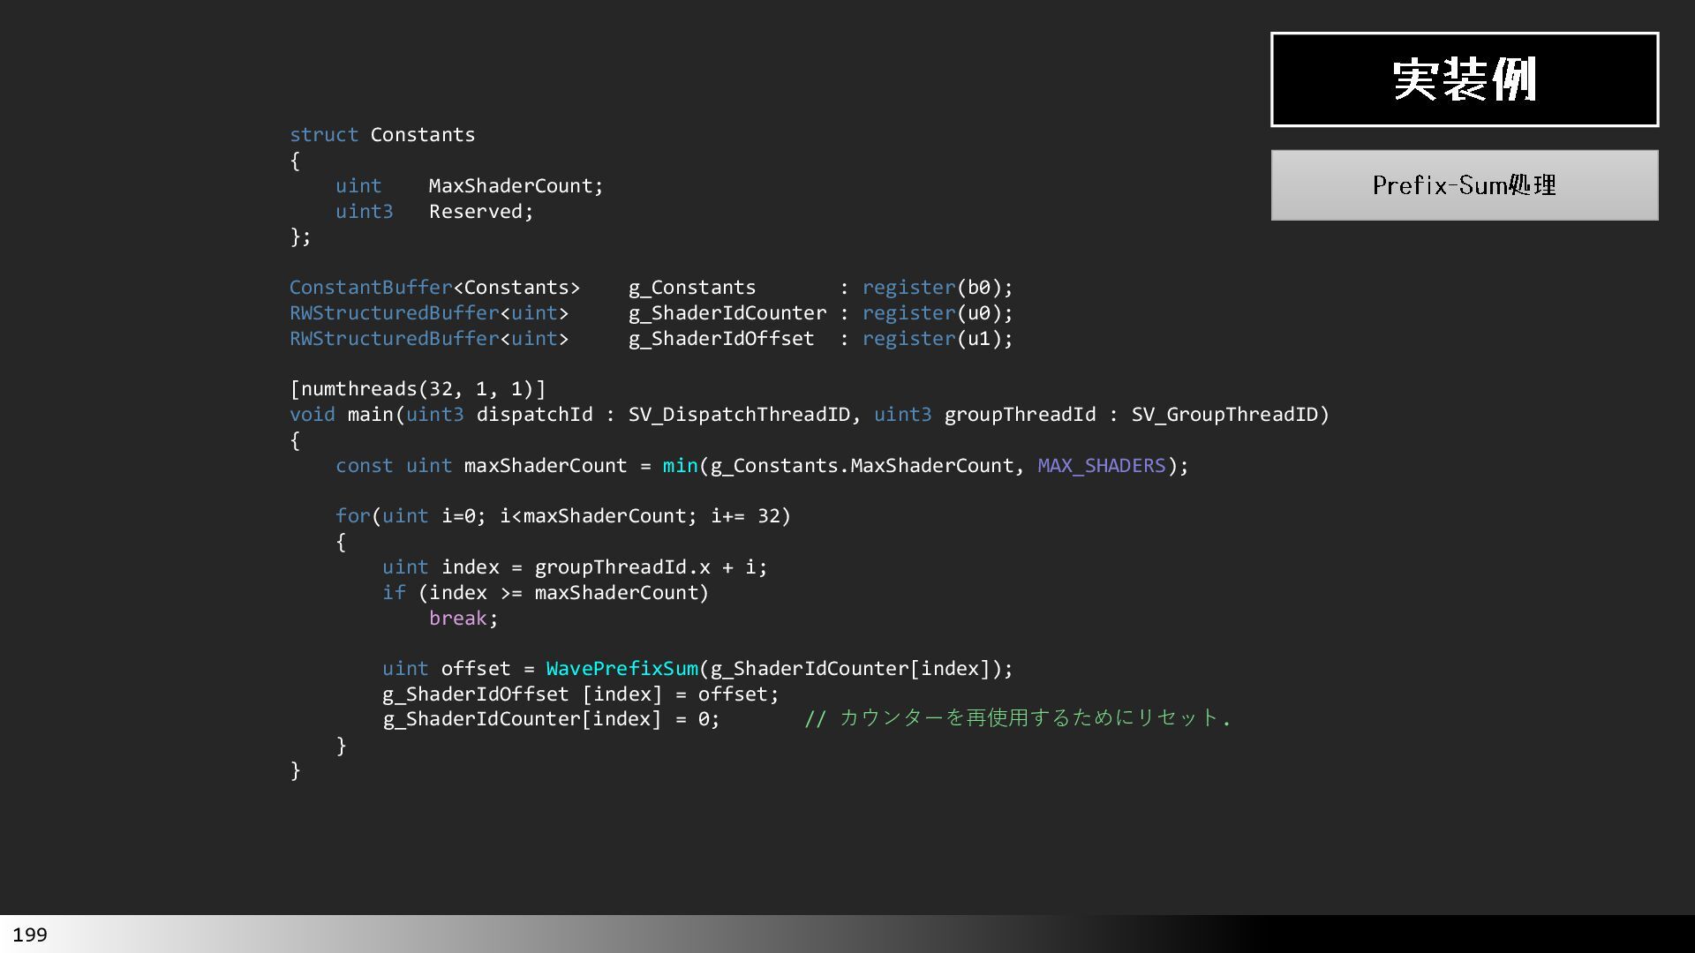
Task: Click 'if (index >= maxShaderCount)' line
Action: pyautogui.click(x=546, y=593)
